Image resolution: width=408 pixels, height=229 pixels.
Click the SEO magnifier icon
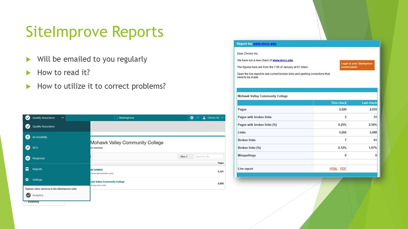(x=28, y=148)
